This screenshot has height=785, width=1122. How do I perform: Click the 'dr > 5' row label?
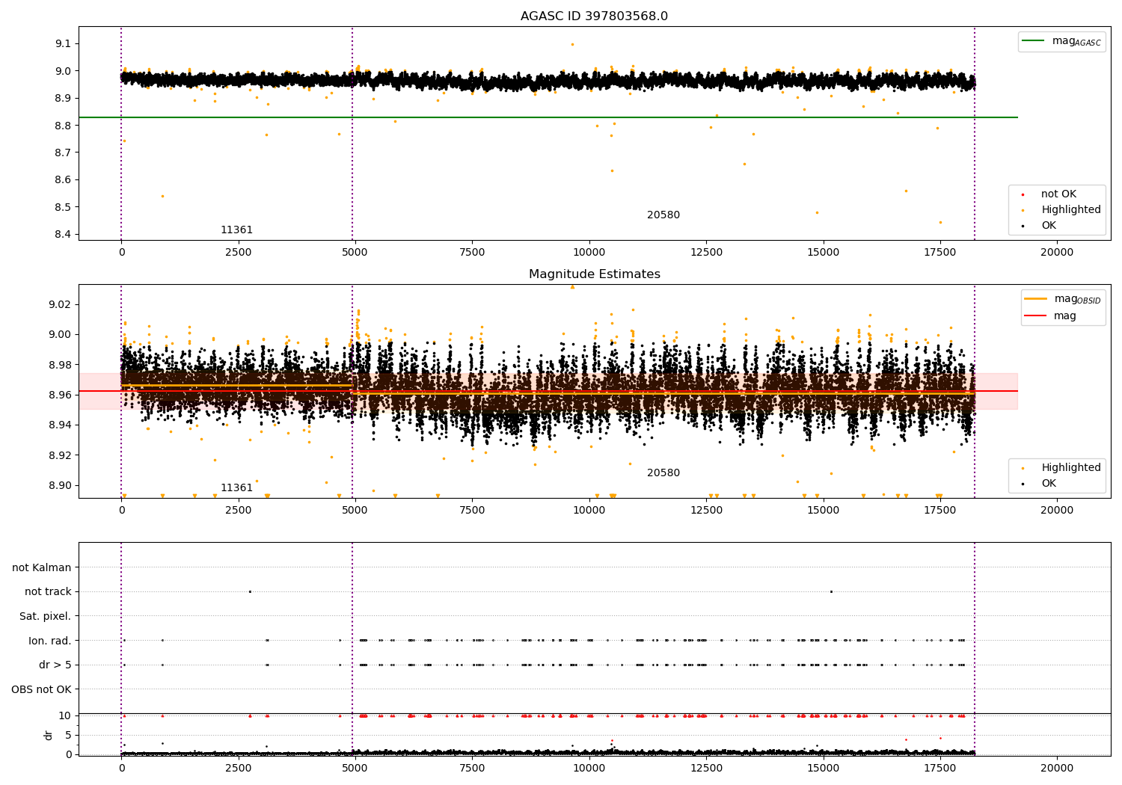(55, 665)
